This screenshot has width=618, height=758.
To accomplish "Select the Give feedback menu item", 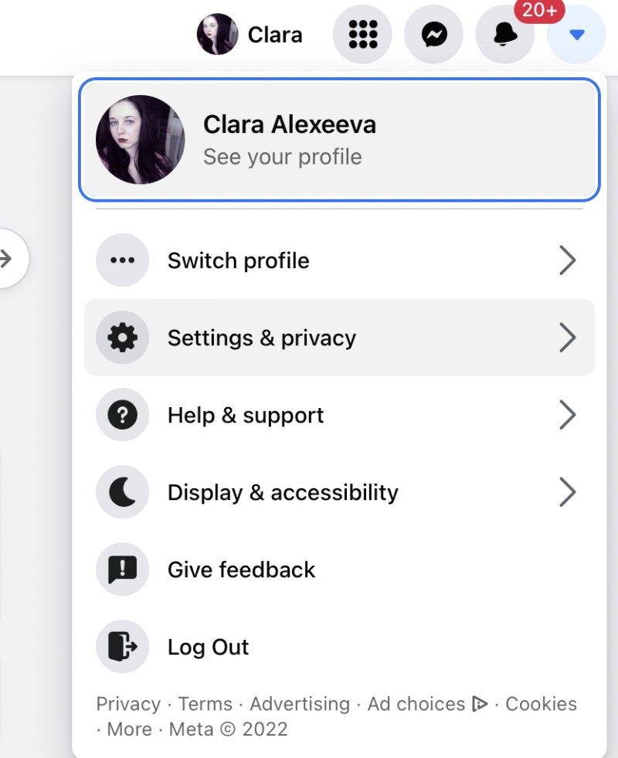I will pyautogui.click(x=339, y=569).
